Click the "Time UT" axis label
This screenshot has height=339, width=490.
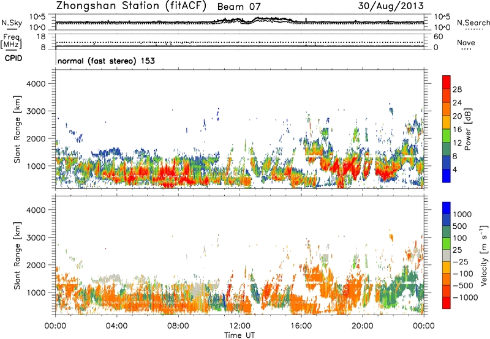(239, 335)
